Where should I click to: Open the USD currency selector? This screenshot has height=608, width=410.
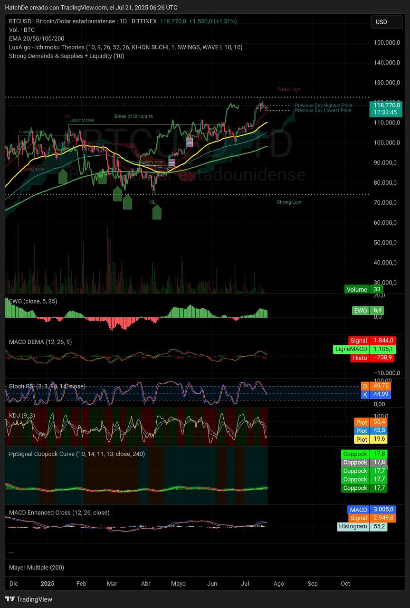(x=386, y=22)
